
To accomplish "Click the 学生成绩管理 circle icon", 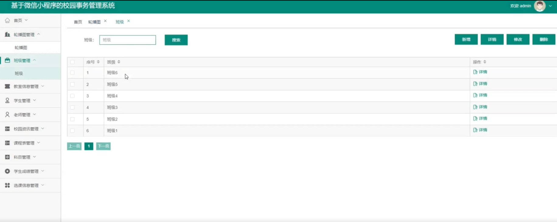I will [7, 171].
